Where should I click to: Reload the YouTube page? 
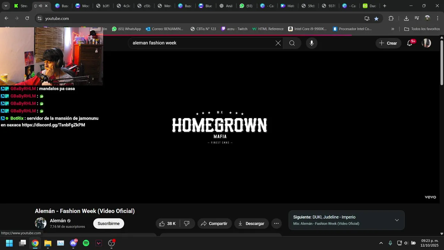click(27, 18)
